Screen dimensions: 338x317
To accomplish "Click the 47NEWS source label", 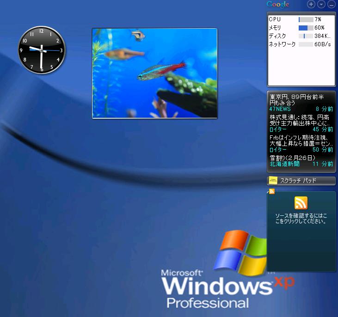I will pyautogui.click(x=280, y=109).
